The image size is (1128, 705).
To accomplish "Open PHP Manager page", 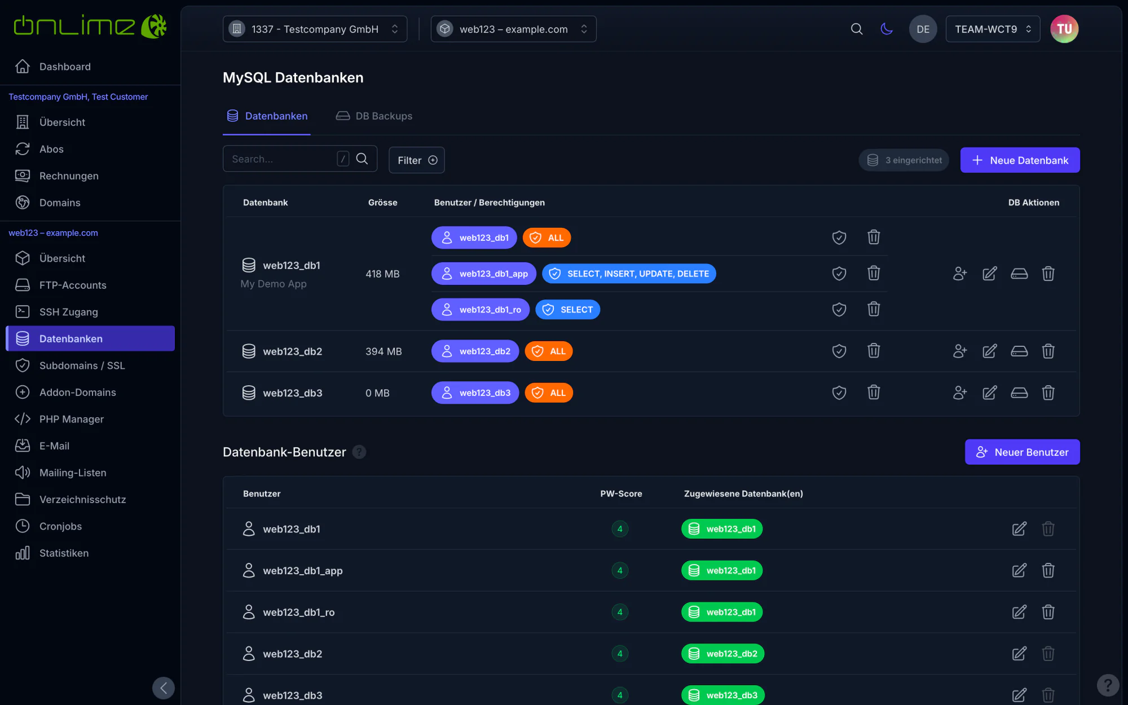I will pyautogui.click(x=90, y=419).
